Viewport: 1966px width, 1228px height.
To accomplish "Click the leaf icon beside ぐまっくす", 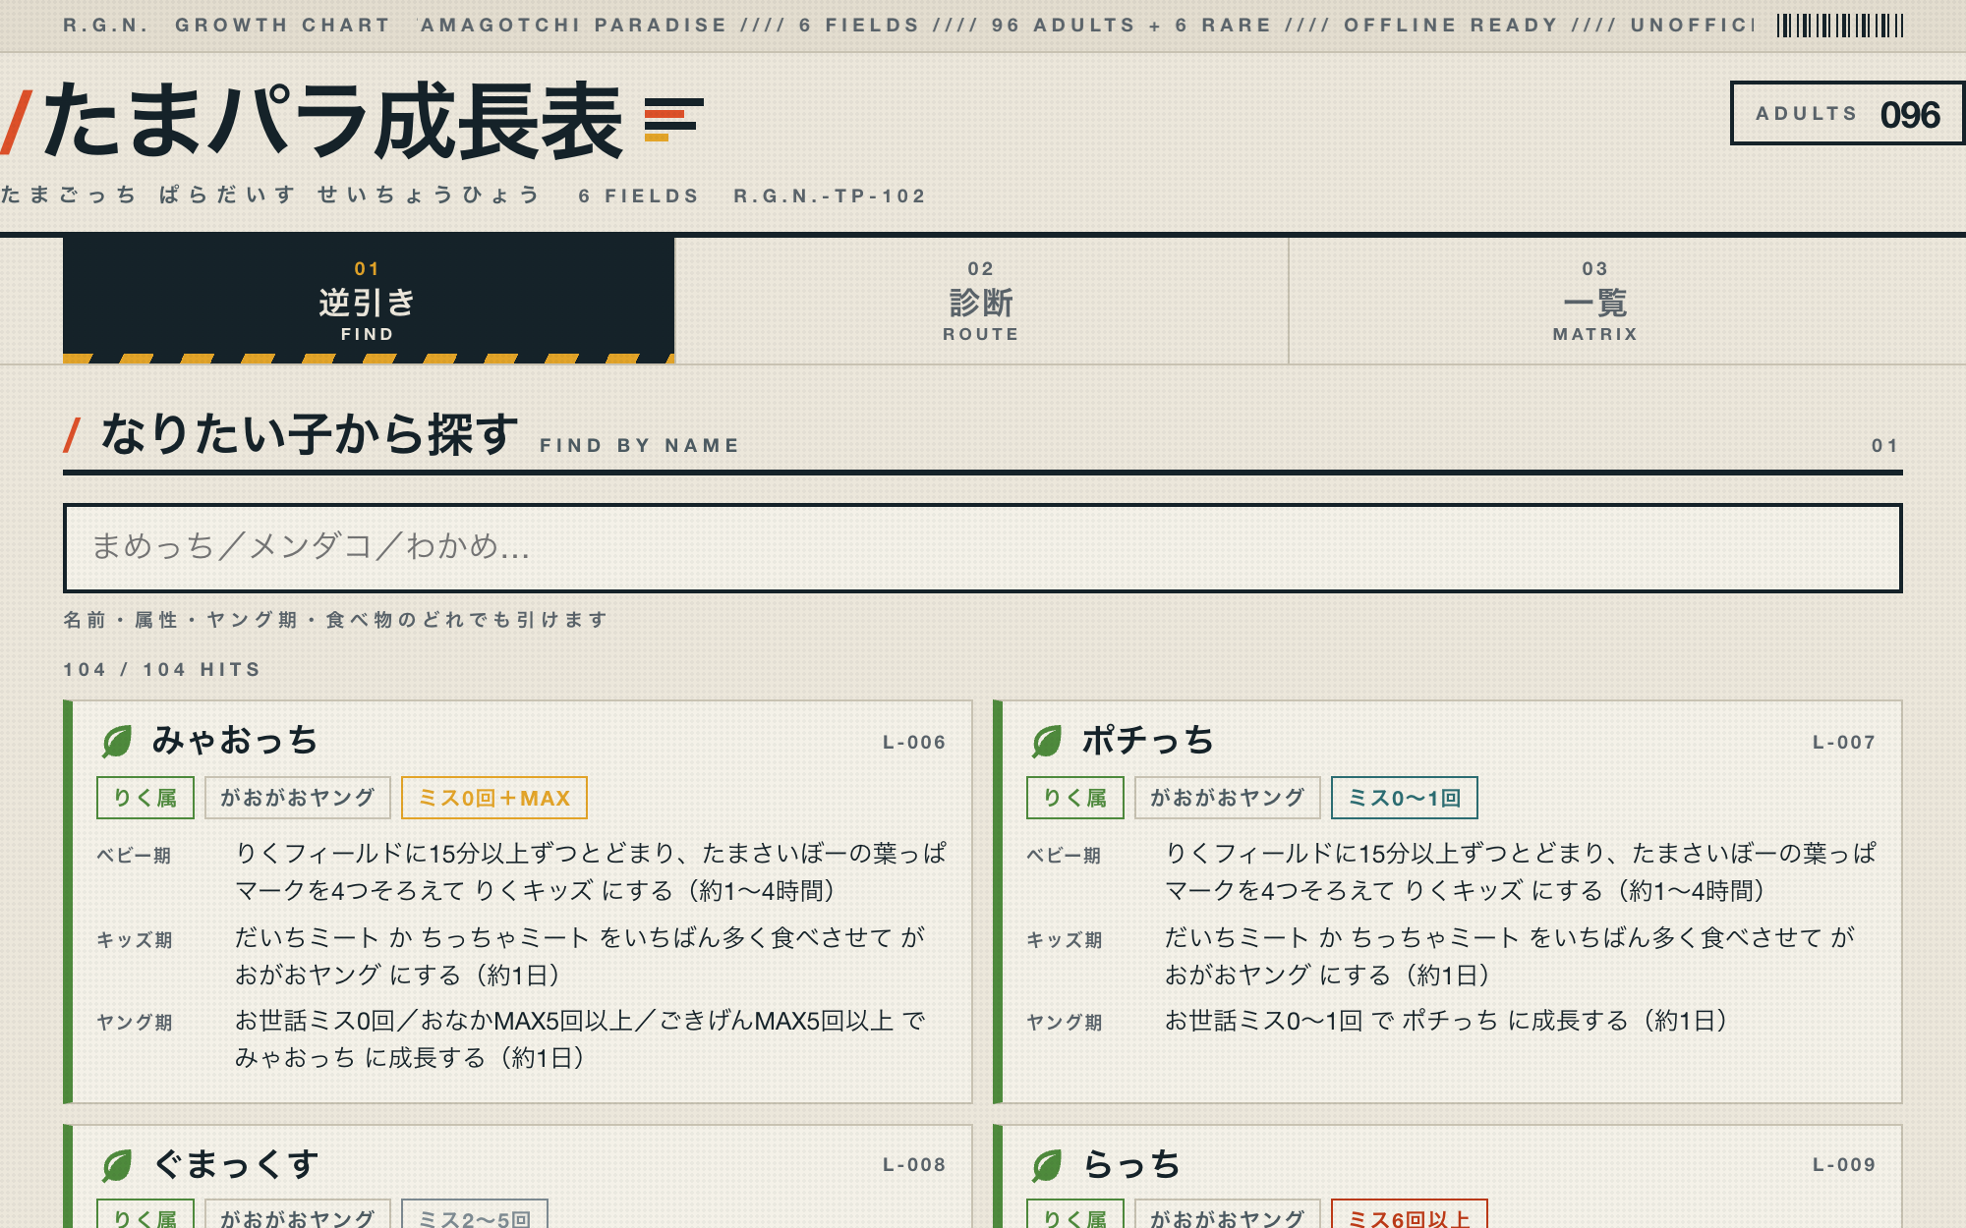I will [117, 1165].
